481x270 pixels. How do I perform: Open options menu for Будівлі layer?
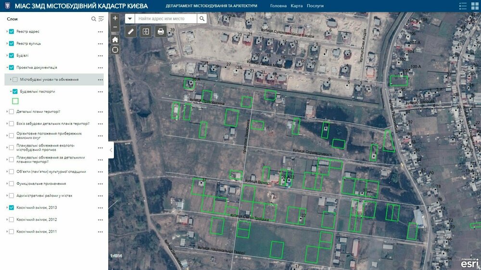(x=101, y=55)
